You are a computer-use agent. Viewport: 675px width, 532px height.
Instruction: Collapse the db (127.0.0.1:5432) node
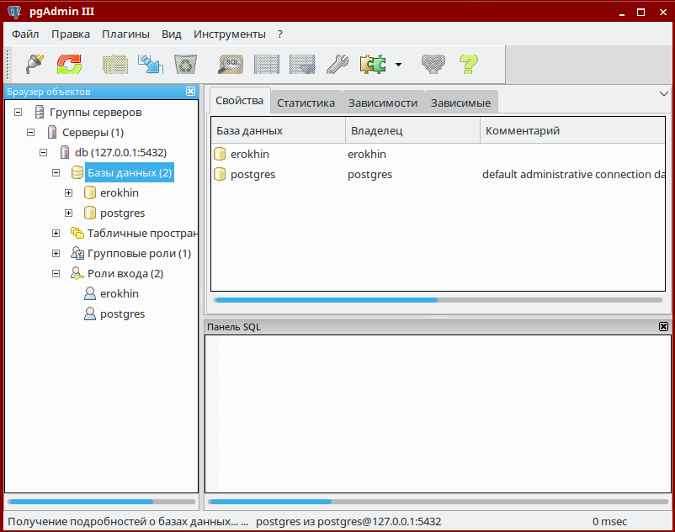[43, 153]
